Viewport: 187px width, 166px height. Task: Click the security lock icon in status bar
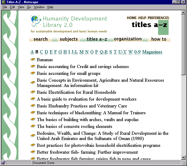pos(3,163)
